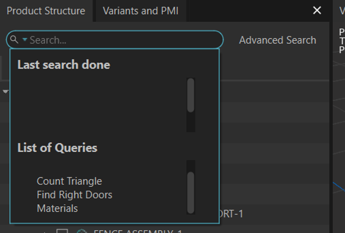Select the Materials query

(x=57, y=209)
